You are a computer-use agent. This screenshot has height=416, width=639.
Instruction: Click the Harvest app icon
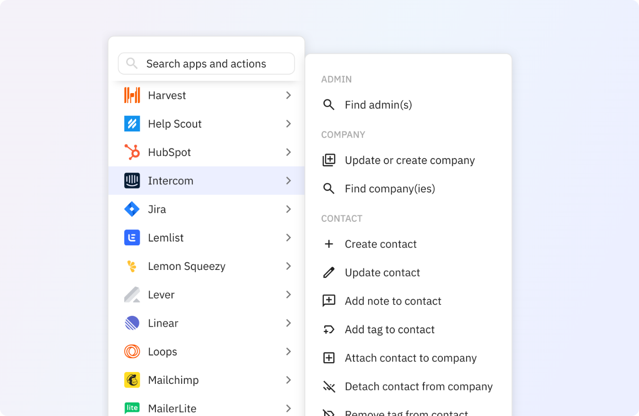(132, 95)
